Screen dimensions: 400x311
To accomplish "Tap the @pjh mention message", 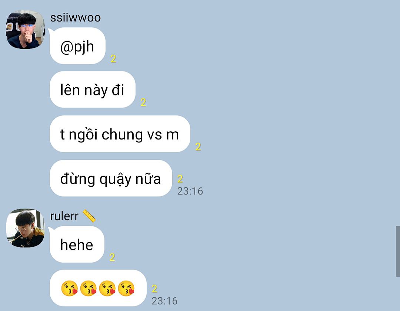I will click(x=77, y=46).
